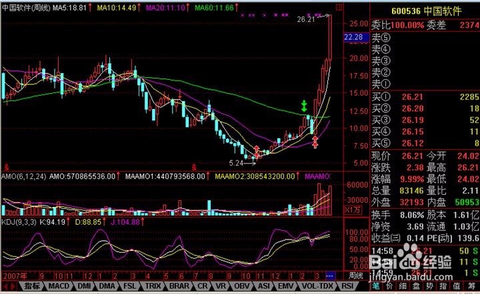Open the 盘 tab in side panel

tap(416, 286)
